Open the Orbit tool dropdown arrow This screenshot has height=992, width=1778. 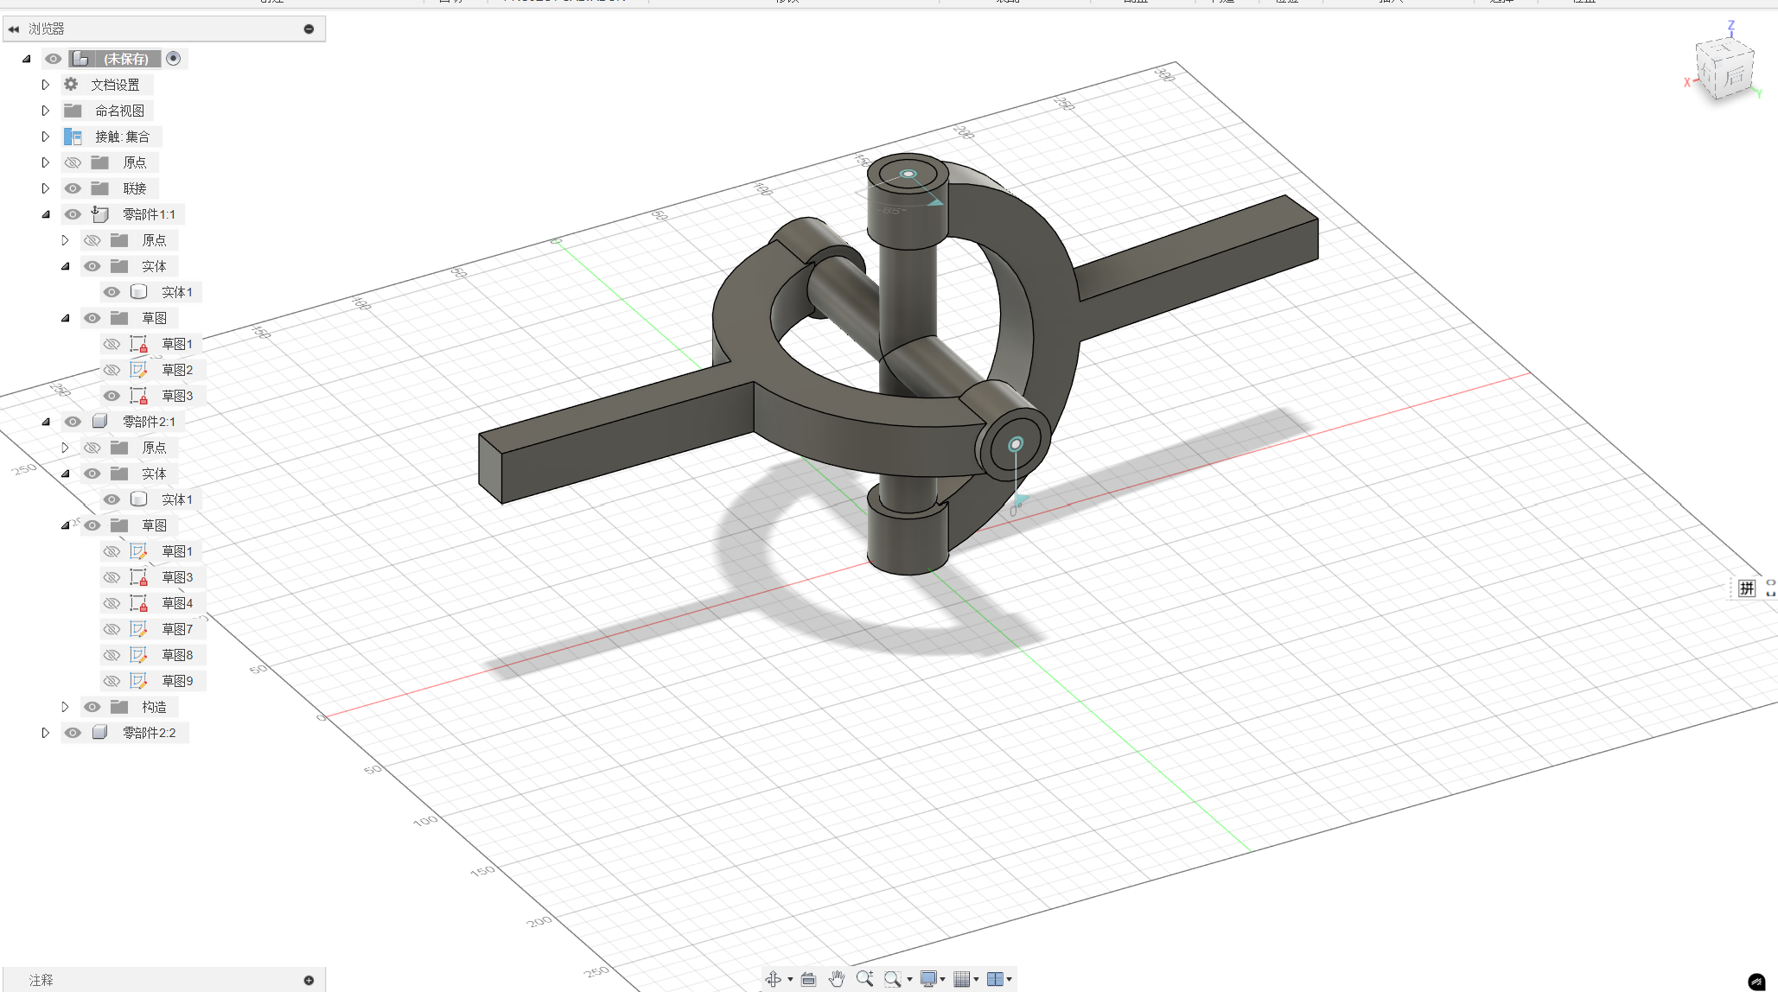pyautogui.click(x=790, y=980)
